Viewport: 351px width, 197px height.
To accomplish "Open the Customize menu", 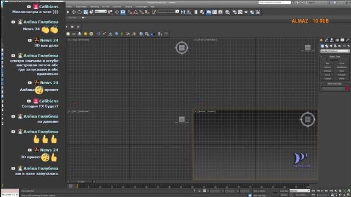I will point(117,7).
